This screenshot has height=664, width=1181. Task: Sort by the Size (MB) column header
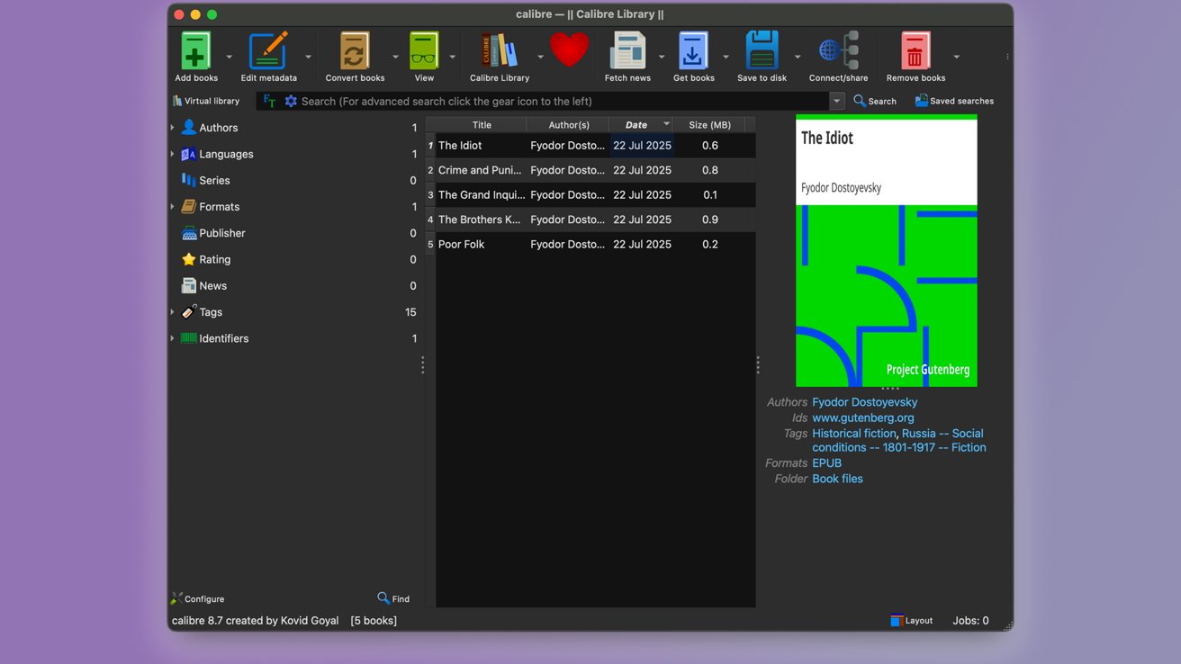[x=709, y=125]
